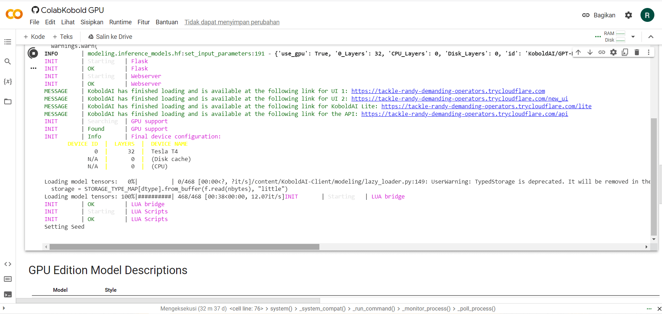This screenshot has height=314, width=662.
Task: Stop the running cell execution
Action: 33,53
